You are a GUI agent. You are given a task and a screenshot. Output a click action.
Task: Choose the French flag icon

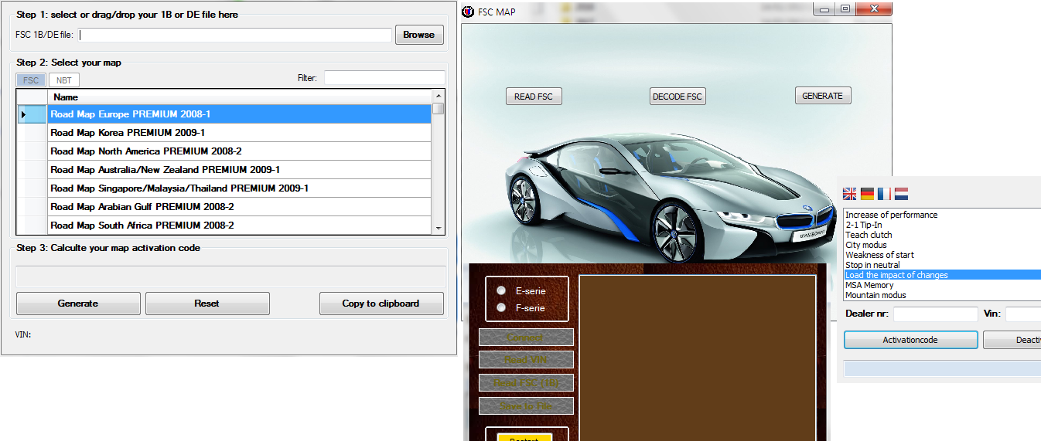pos(884,194)
